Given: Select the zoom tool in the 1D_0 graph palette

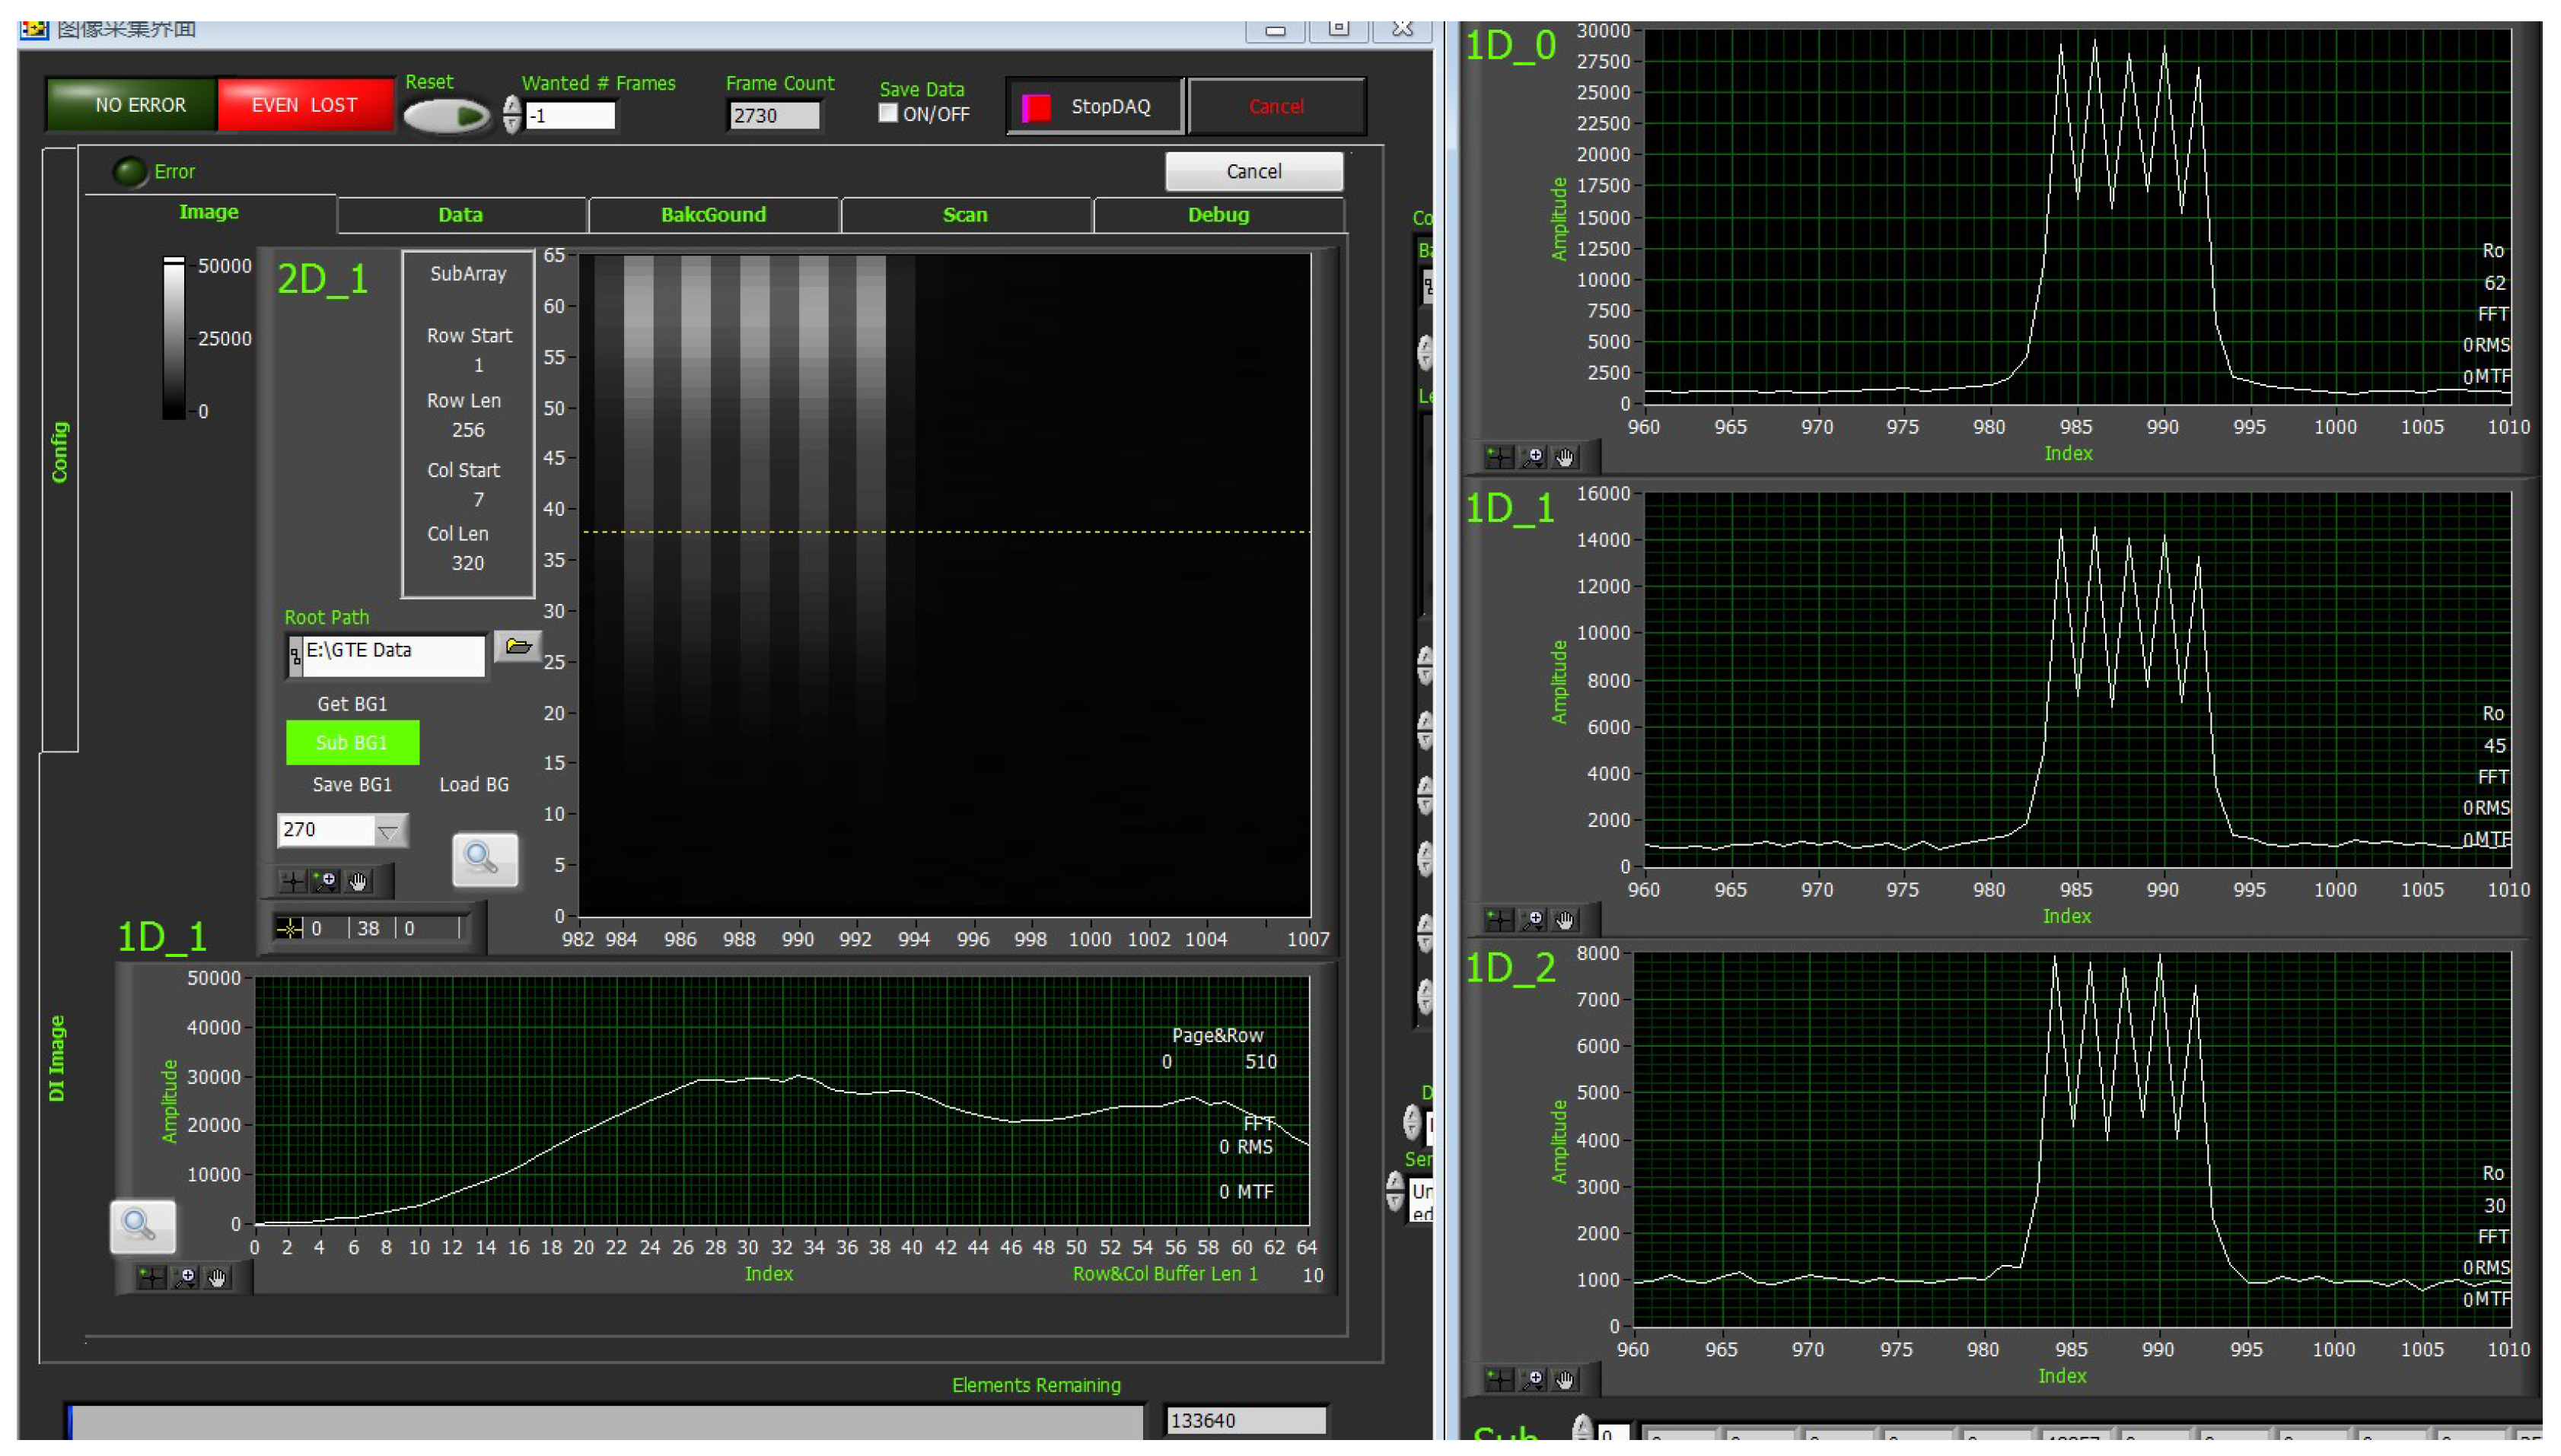Looking at the screenshot, I should (1531, 458).
